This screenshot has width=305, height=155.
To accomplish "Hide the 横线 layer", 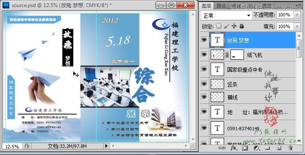I will pyautogui.click(x=204, y=97).
